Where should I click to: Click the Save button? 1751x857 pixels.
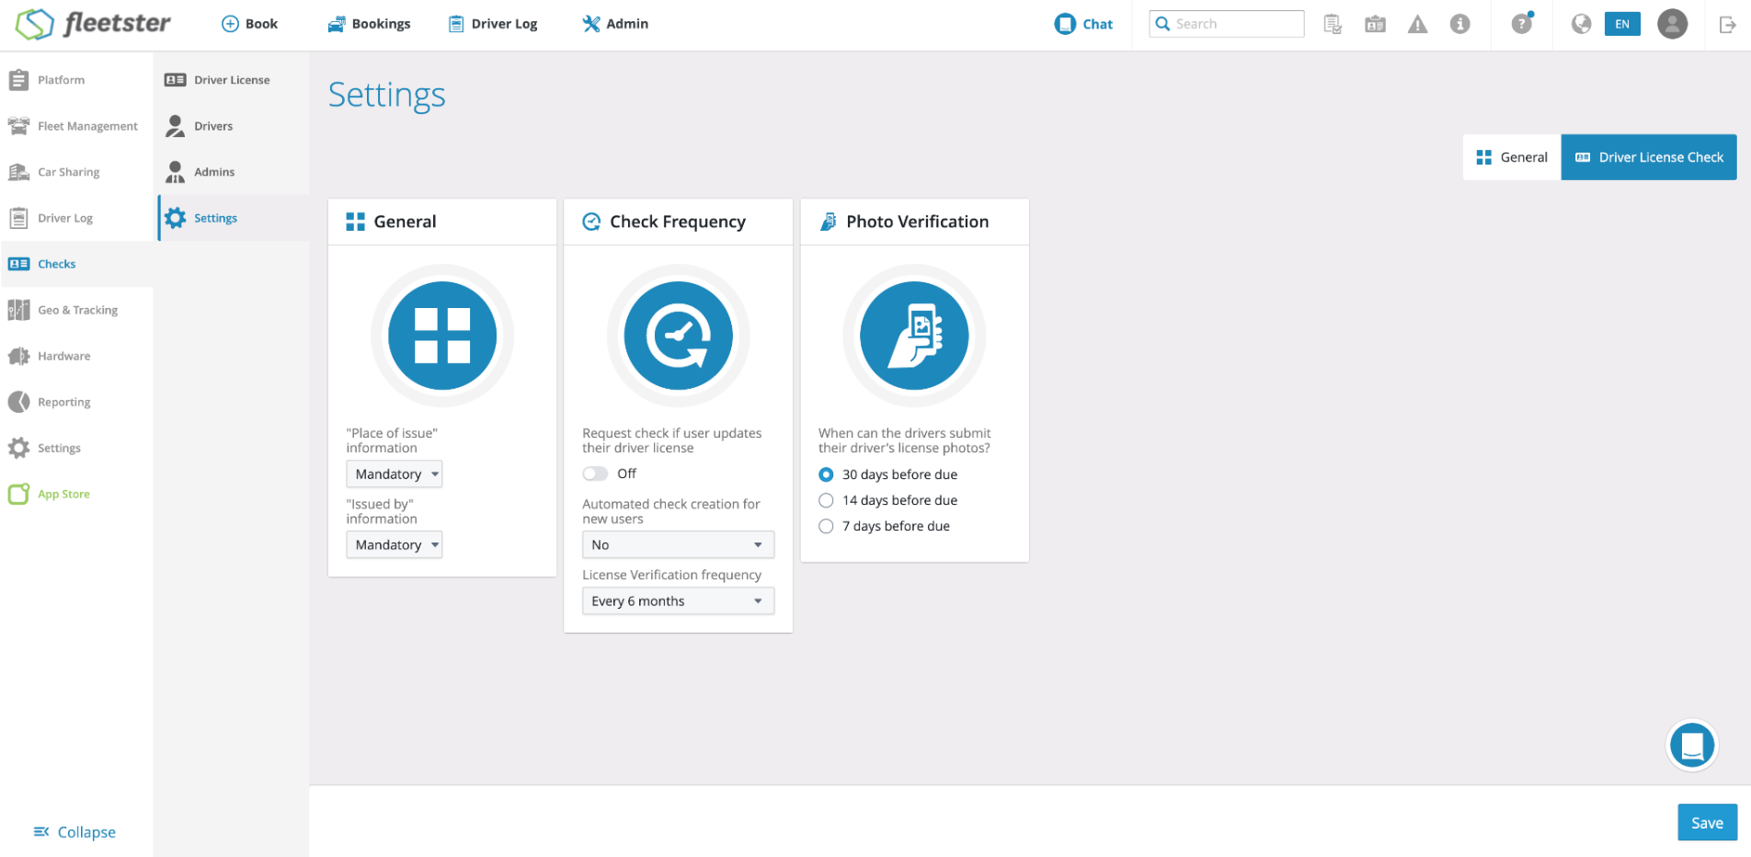point(1707,823)
